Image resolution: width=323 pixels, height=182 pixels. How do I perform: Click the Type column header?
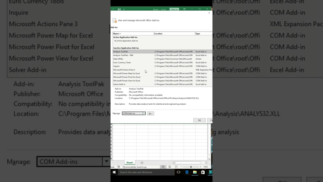coord(204,34)
